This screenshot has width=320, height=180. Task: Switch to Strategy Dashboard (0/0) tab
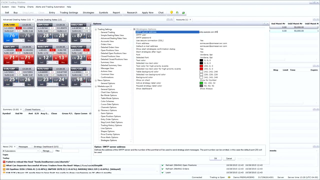click(46, 147)
